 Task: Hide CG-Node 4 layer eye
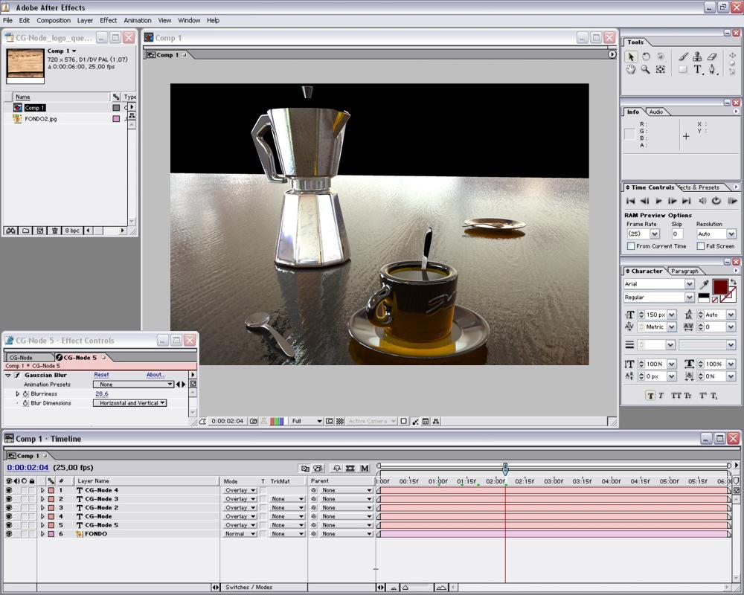click(x=9, y=490)
